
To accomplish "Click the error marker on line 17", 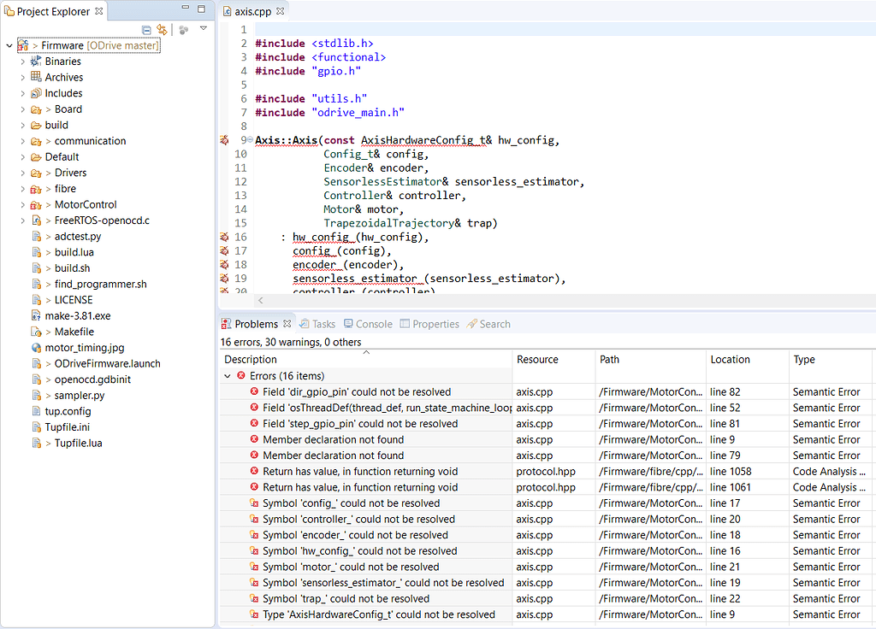I will pos(224,250).
